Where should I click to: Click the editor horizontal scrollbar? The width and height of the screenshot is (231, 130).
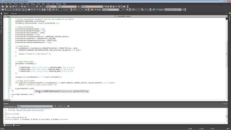118,100
